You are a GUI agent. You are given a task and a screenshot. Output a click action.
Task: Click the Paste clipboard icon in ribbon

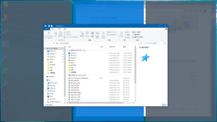[61, 33]
